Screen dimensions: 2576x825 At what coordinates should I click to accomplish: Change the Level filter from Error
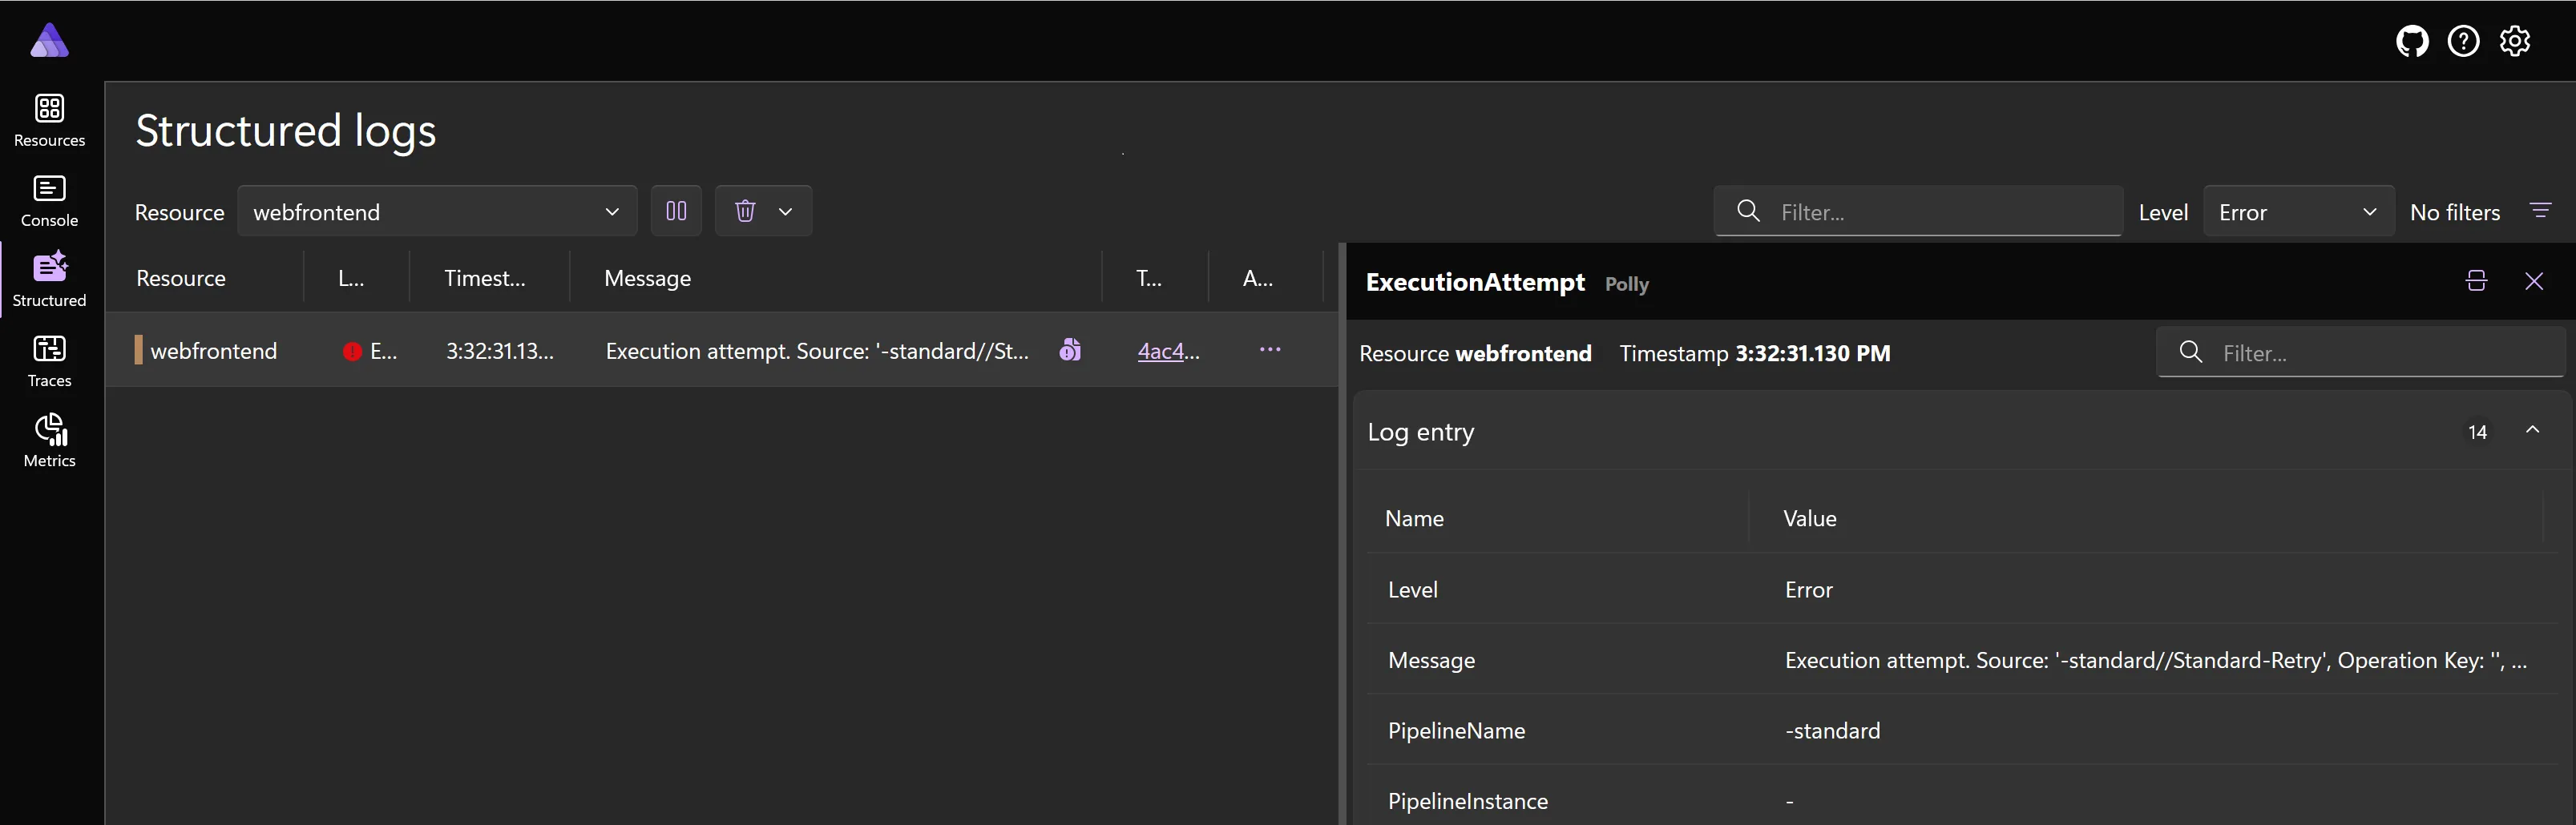click(x=2298, y=211)
